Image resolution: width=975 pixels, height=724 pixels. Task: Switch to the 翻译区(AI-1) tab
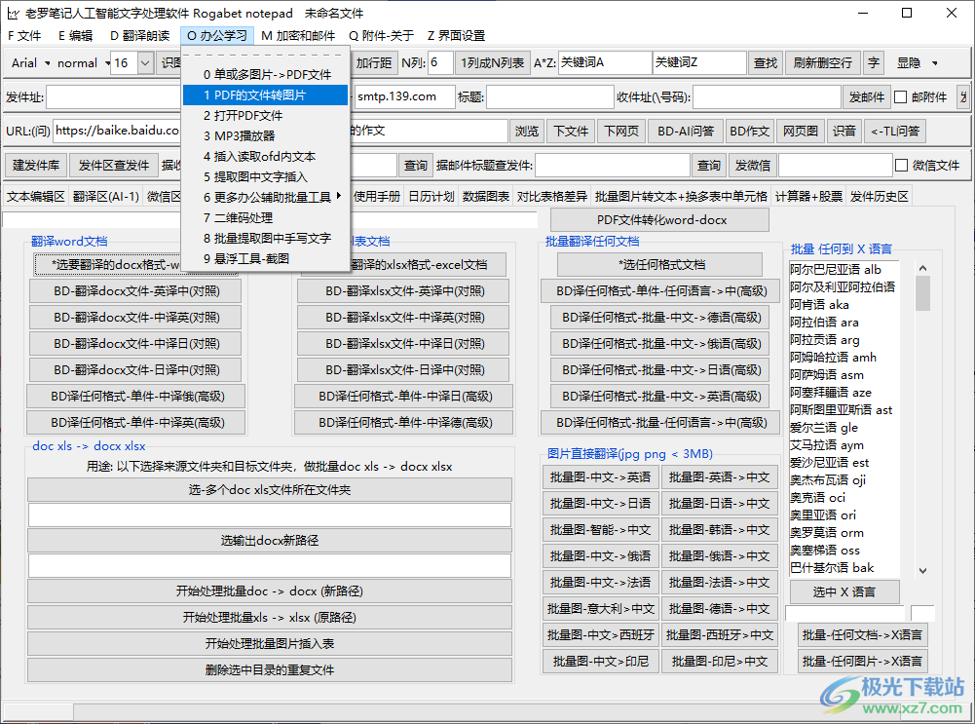106,197
